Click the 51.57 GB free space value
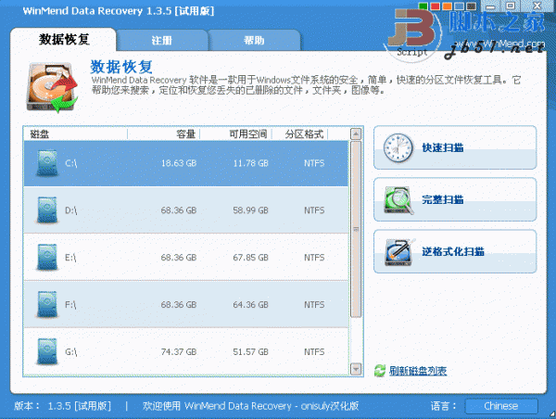This screenshot has width=556, height=419. coord(251,352)
